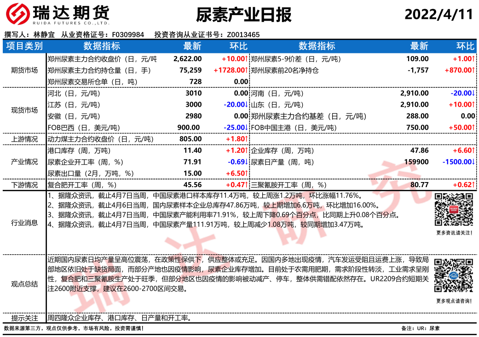479x337 pixels.
Task: Click the 现货市场 category label
Action: [x=24, y=110]
